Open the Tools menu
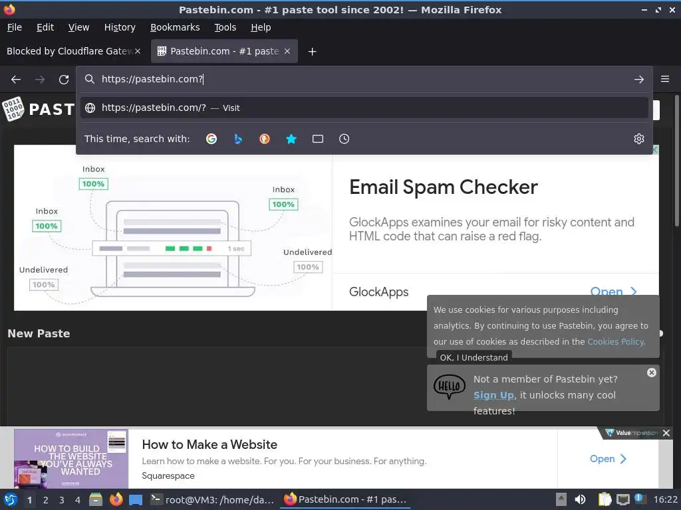Screen dimensions: 681x510 point(225,27)
